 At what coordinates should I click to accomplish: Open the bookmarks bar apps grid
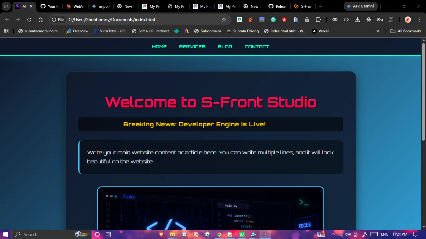pyautogui.click(x=6, y=31)
